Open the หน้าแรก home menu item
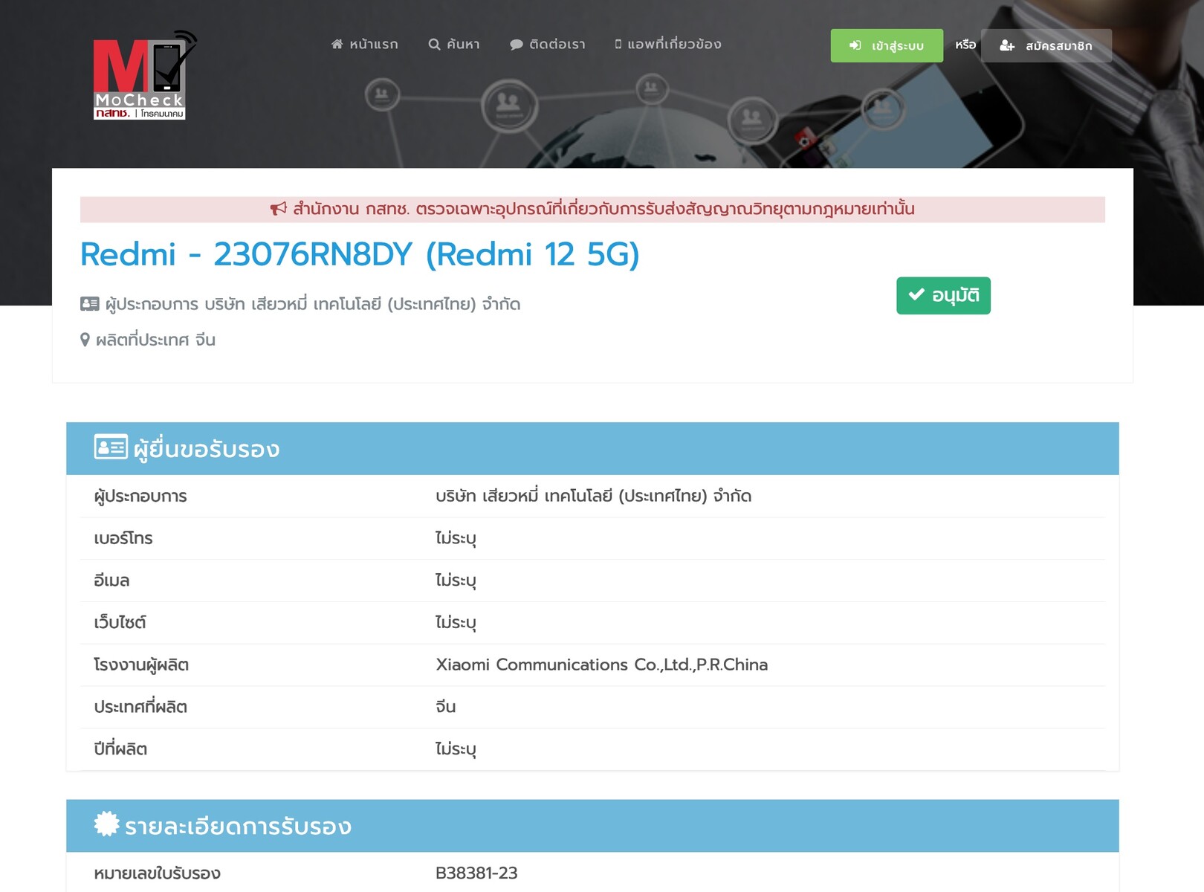Viewport: 1204px width, 892px height. tap(364, 45)
